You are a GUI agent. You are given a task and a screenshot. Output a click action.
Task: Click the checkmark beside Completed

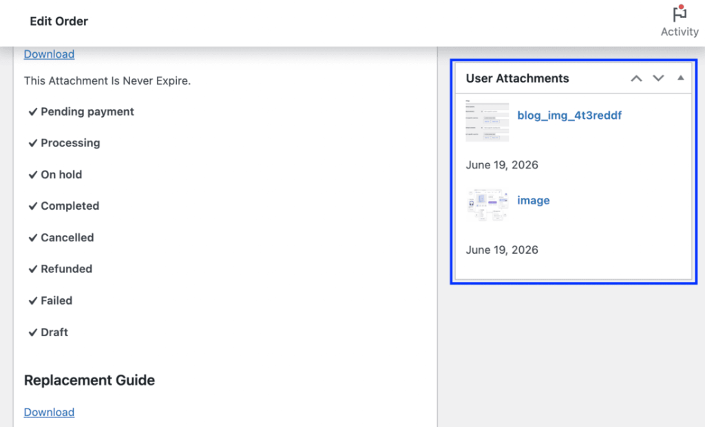click(32, 206)
